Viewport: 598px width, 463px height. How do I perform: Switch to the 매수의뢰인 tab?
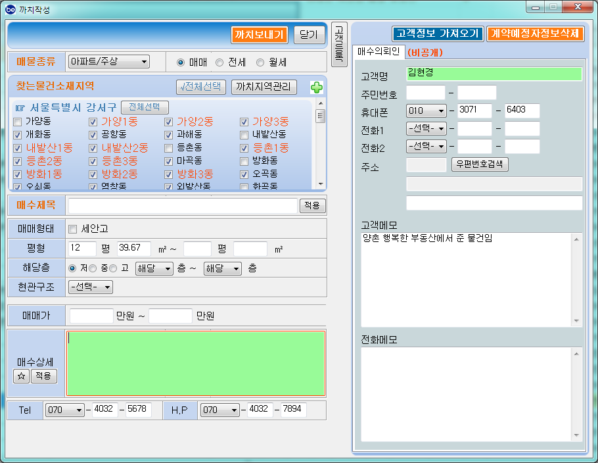pos(378,51)
